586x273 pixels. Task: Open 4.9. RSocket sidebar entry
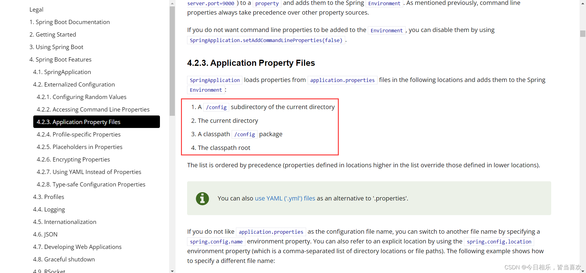tap(49, 271)
